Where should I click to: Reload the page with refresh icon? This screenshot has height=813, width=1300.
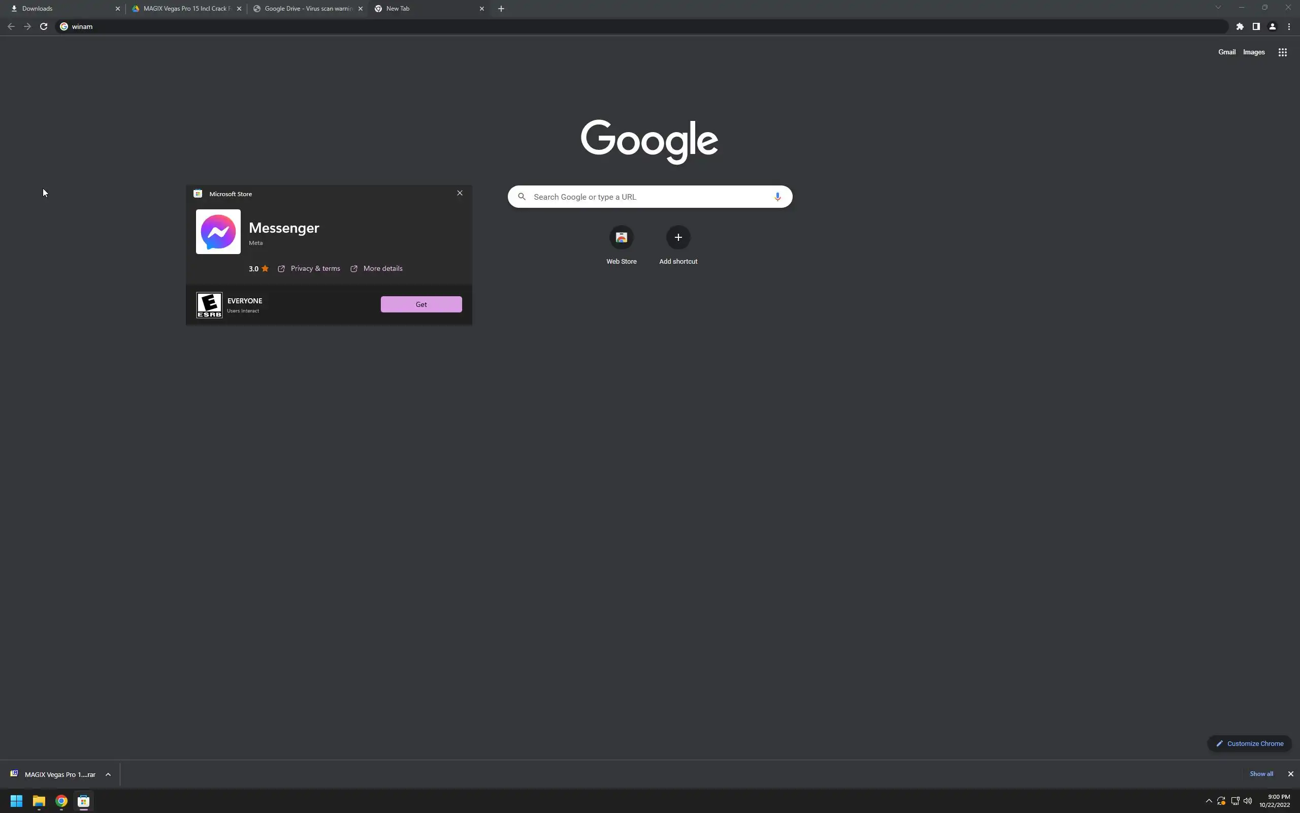tap(44, 26)
